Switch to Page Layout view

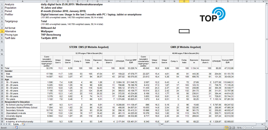[230, 128]
